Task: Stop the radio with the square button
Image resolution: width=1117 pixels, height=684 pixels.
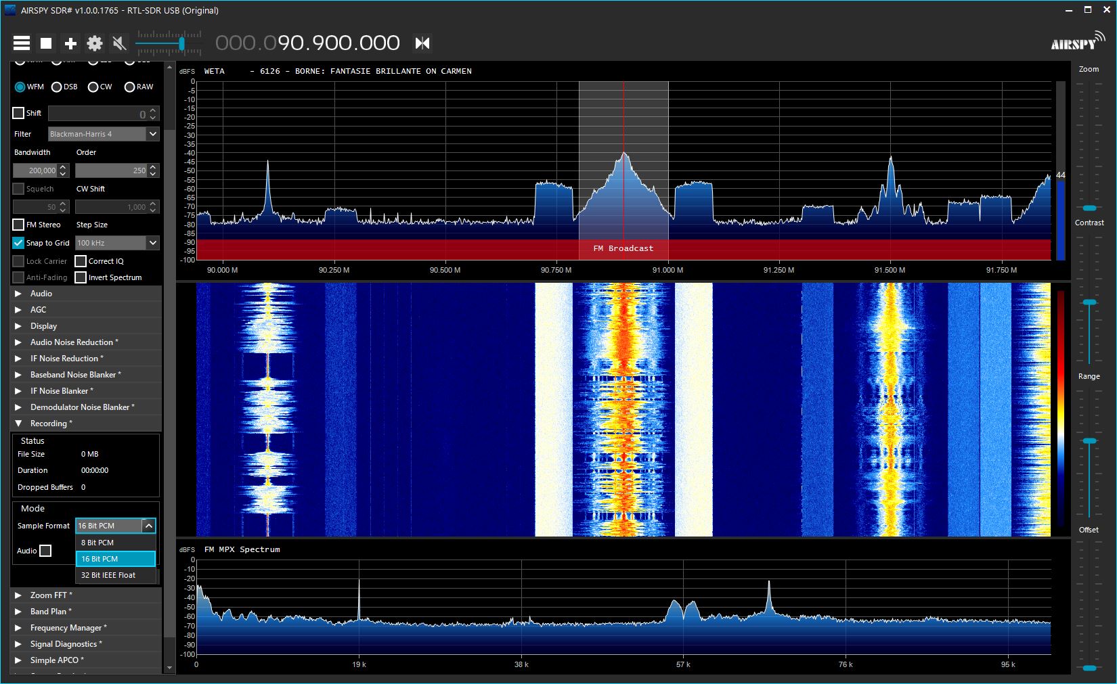Action: coord(46,43)
